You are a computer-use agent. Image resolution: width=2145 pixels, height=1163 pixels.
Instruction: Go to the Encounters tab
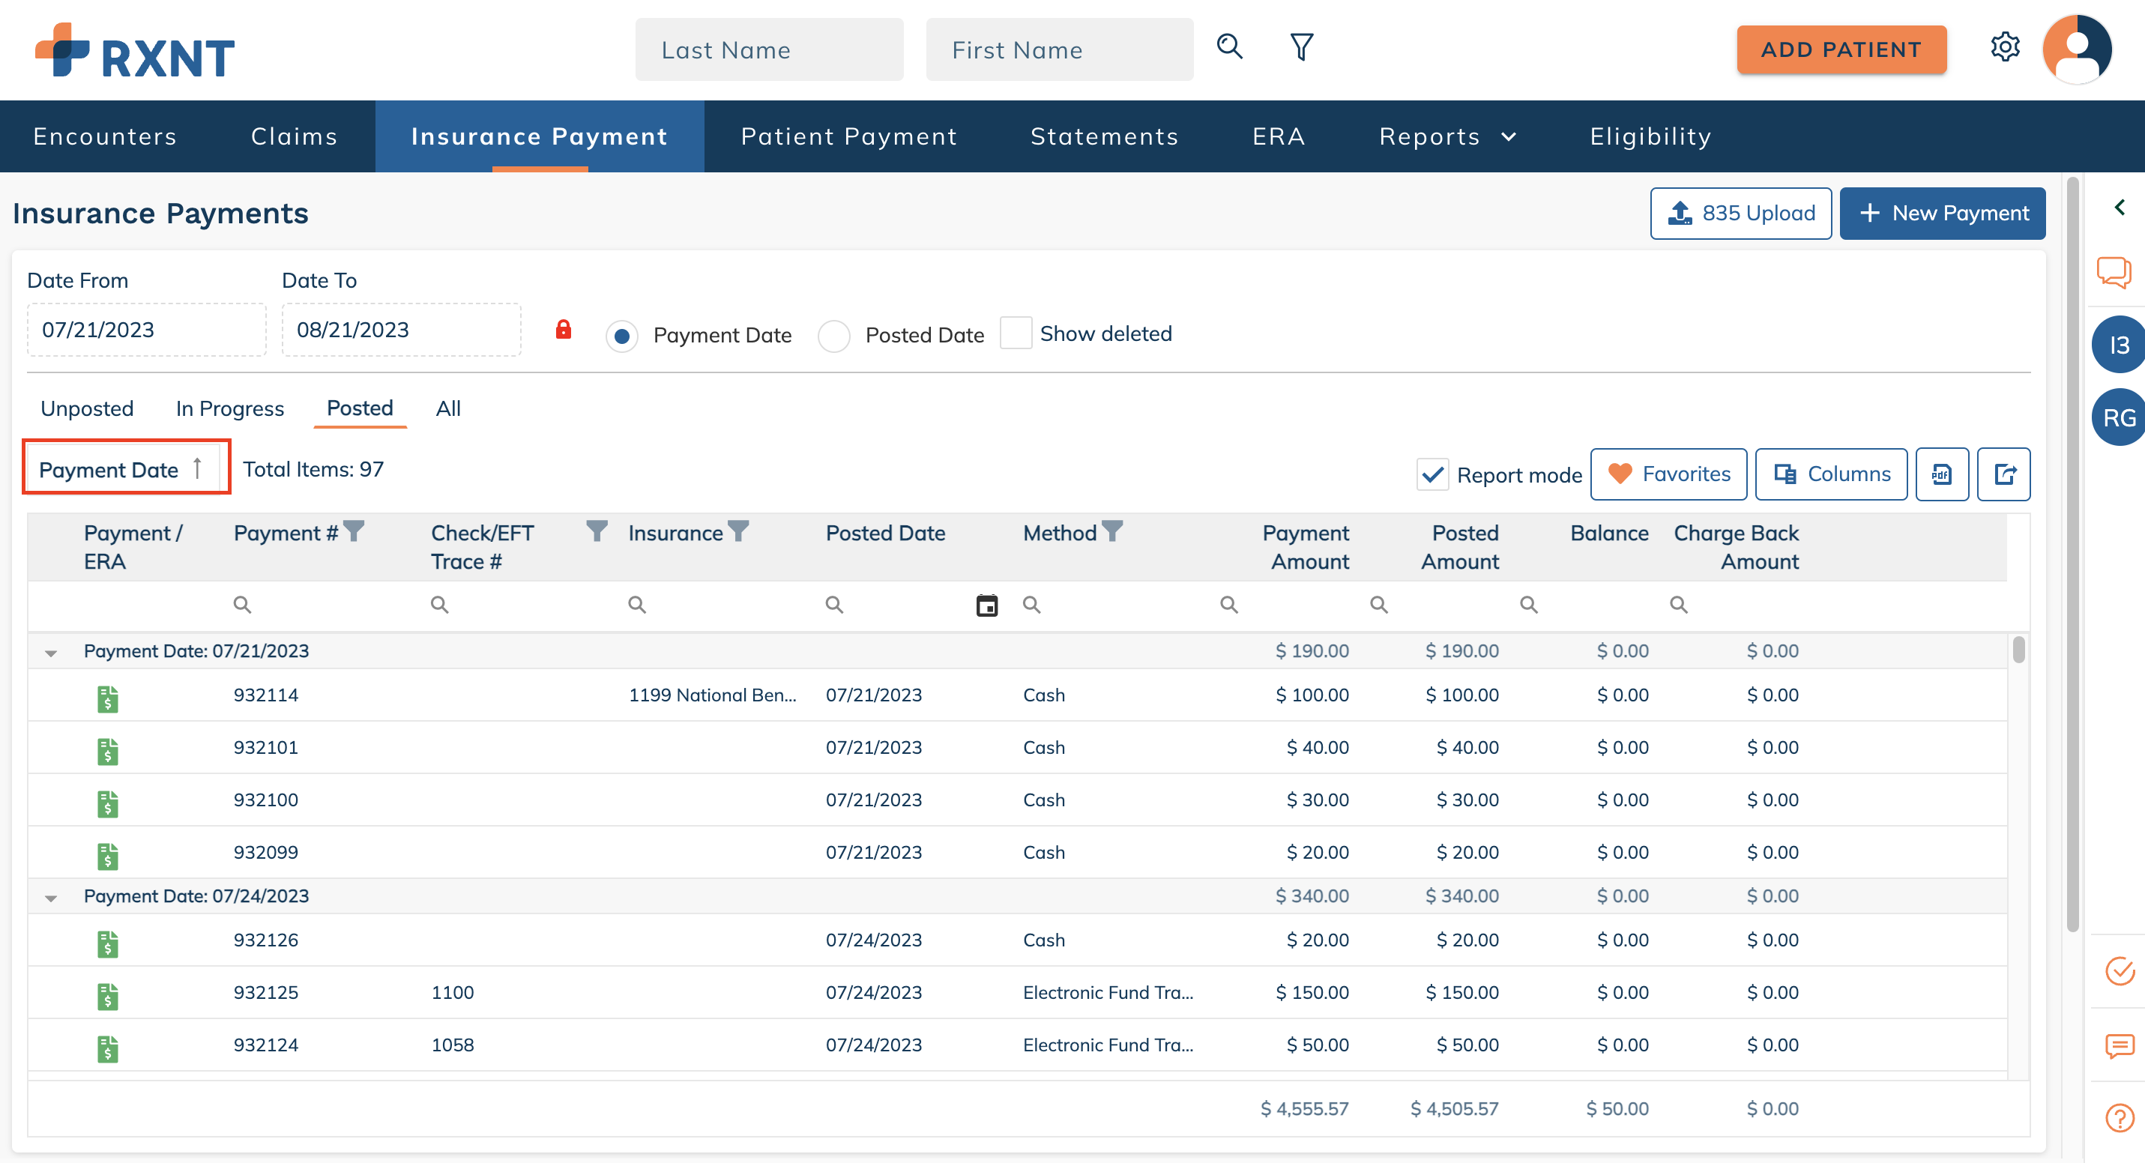pos(105,136)
